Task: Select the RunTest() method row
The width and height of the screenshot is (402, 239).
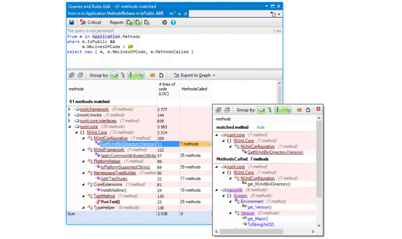Action: point(110,202)
